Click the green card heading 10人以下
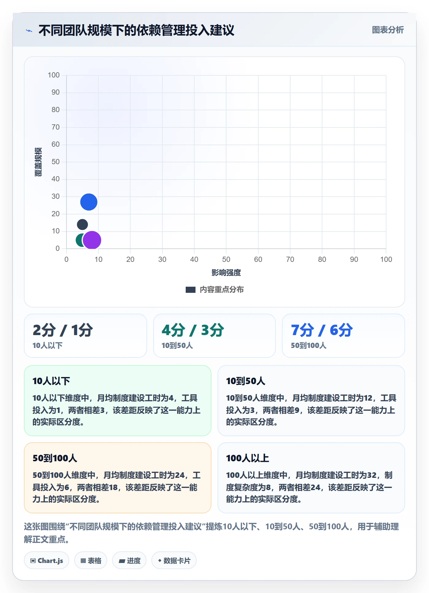This screenshot has height=593, width=429. click(51, 381)
